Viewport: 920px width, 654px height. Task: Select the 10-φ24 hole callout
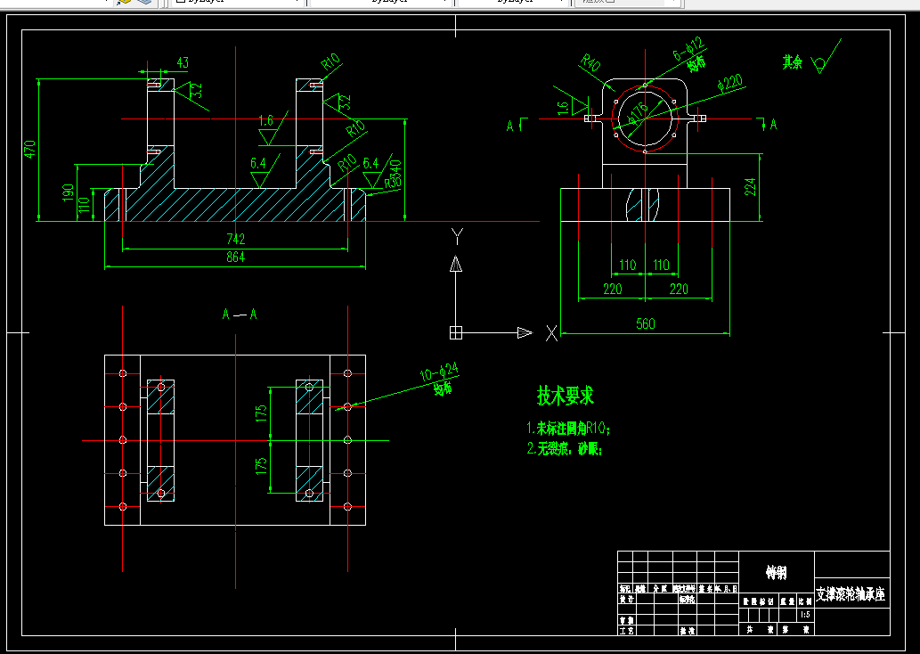click(x=439, y=372)
